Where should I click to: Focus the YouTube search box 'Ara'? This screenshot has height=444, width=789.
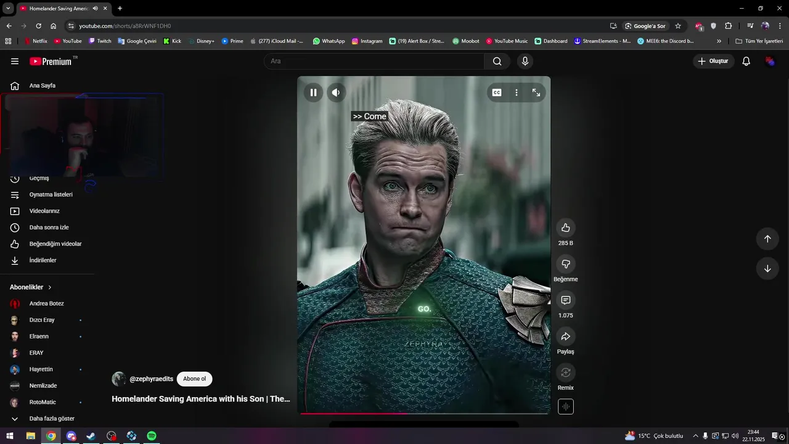point(374,61)
